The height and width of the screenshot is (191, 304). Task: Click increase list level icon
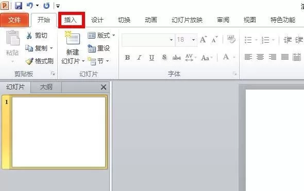[x=299, y=40]
